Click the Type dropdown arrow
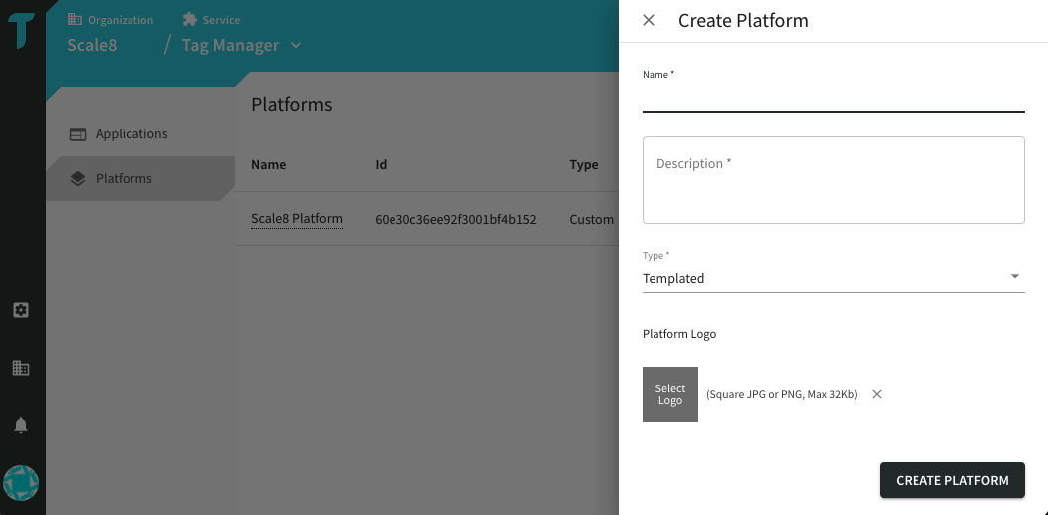 (1014, 277)
